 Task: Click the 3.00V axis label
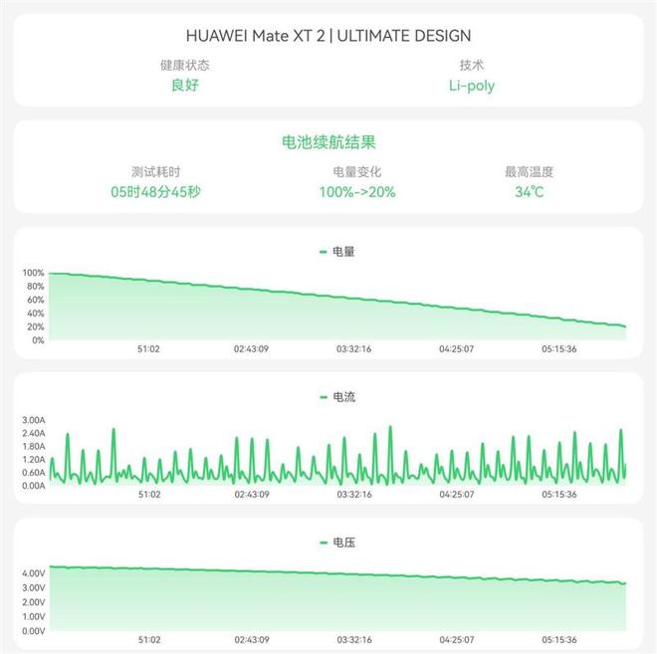34,588
